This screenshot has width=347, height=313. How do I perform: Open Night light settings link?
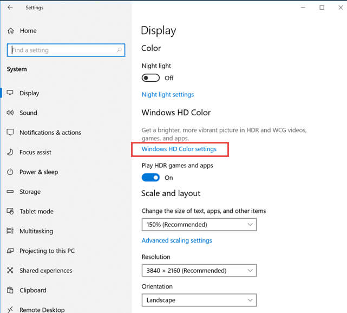(168, 95)
